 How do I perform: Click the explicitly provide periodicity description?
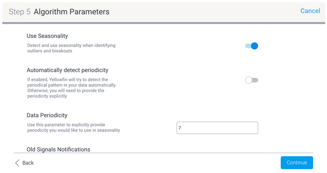(x=74, y=127)
